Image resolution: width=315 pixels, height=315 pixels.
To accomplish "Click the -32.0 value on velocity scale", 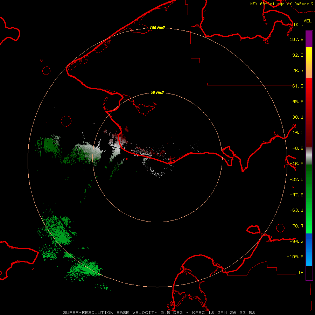I will 296,180.
